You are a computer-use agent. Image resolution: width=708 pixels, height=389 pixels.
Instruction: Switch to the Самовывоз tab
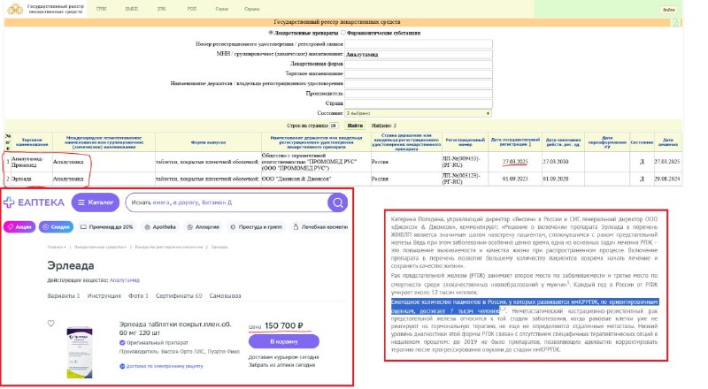225,296
